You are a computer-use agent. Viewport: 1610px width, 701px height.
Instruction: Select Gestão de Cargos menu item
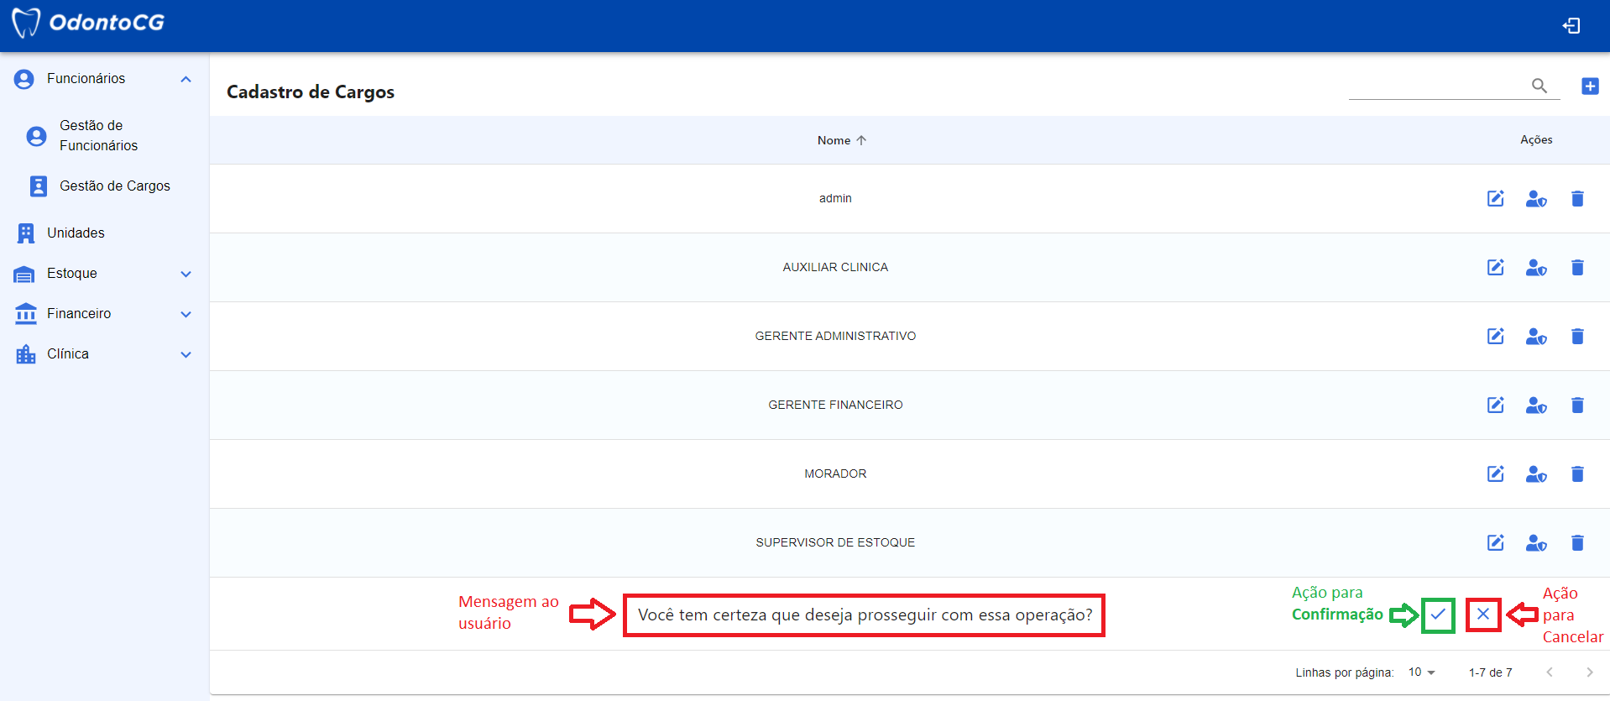pyautogui.click(x=114, y=186)
